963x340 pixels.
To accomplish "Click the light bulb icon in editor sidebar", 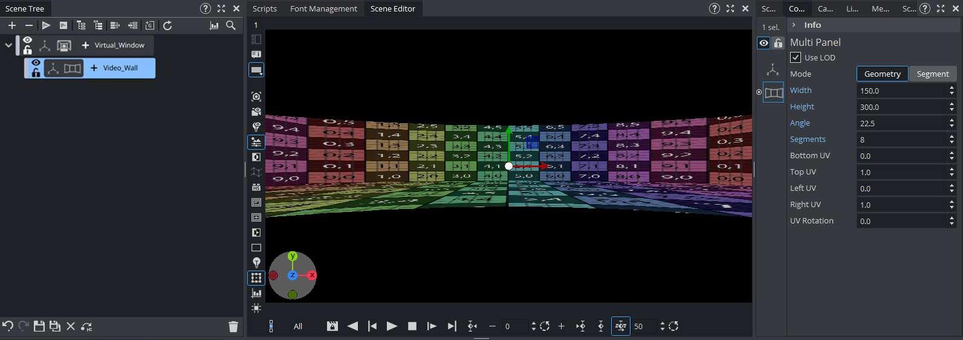I will click(256, 263).
